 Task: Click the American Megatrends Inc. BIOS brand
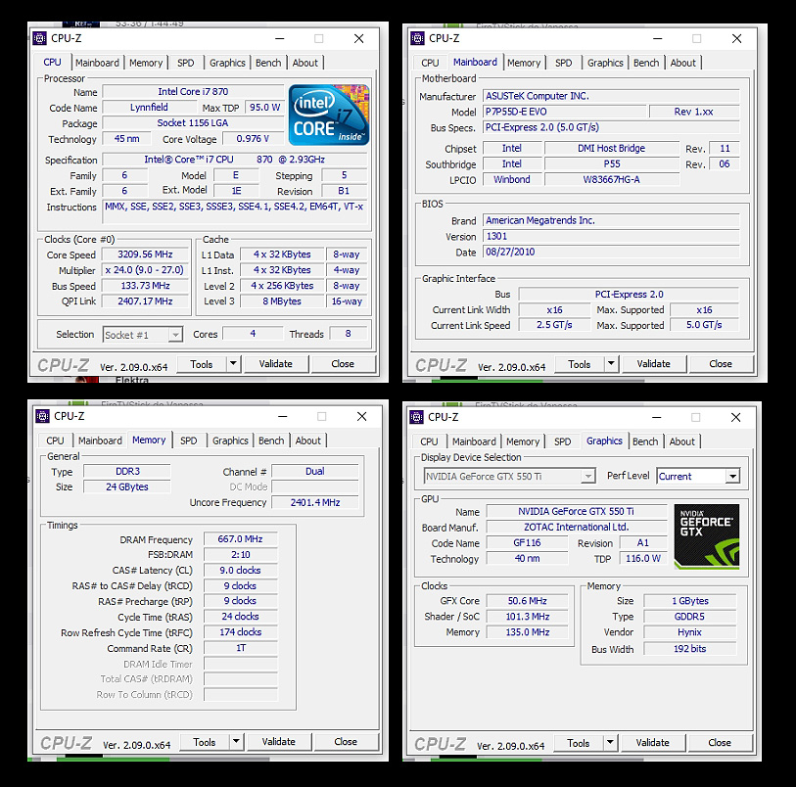(611, 220)
